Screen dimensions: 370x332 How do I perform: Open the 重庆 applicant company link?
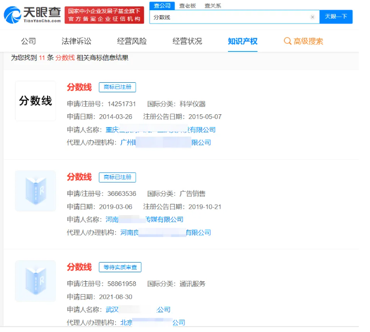[161, 130]
